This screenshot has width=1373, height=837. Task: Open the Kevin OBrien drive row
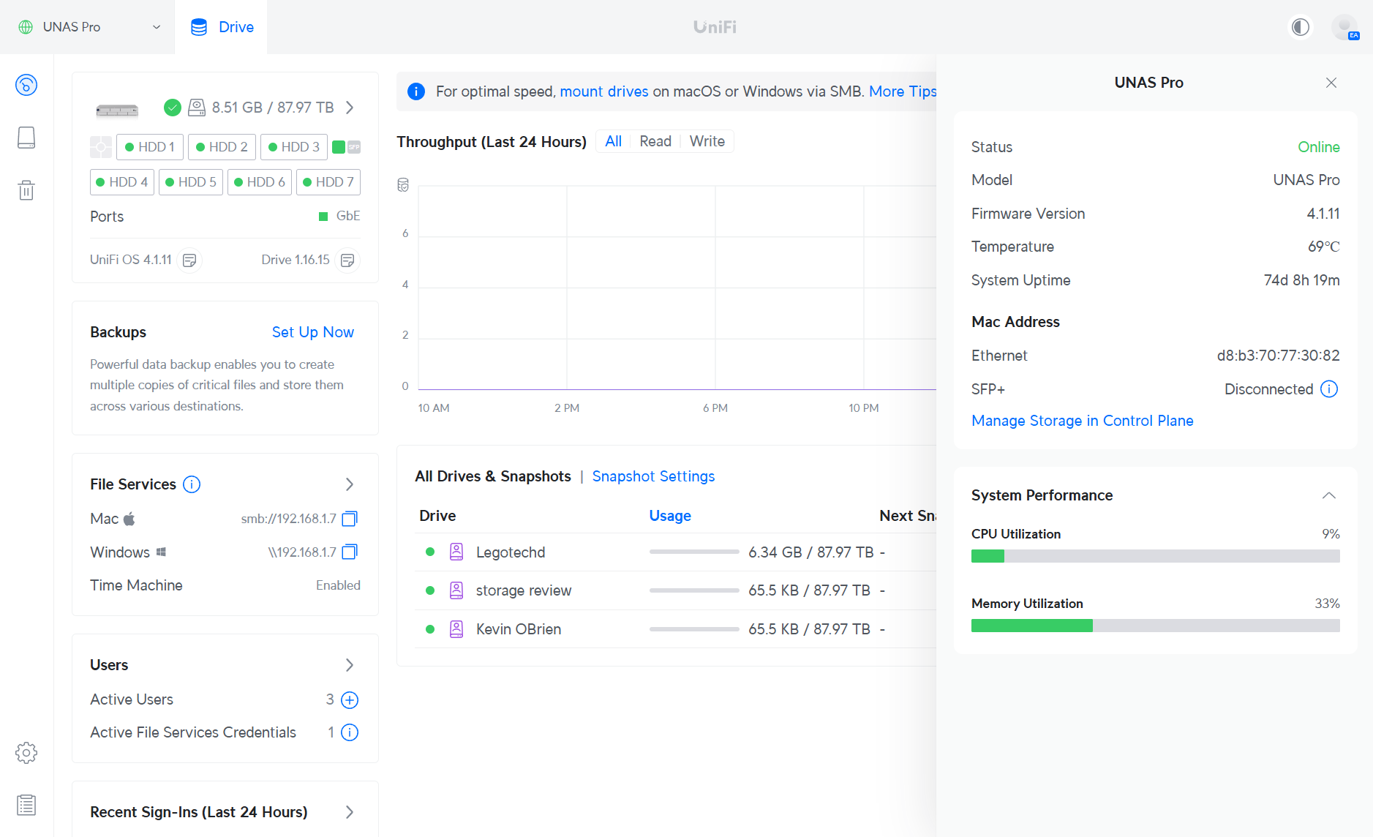675,629
